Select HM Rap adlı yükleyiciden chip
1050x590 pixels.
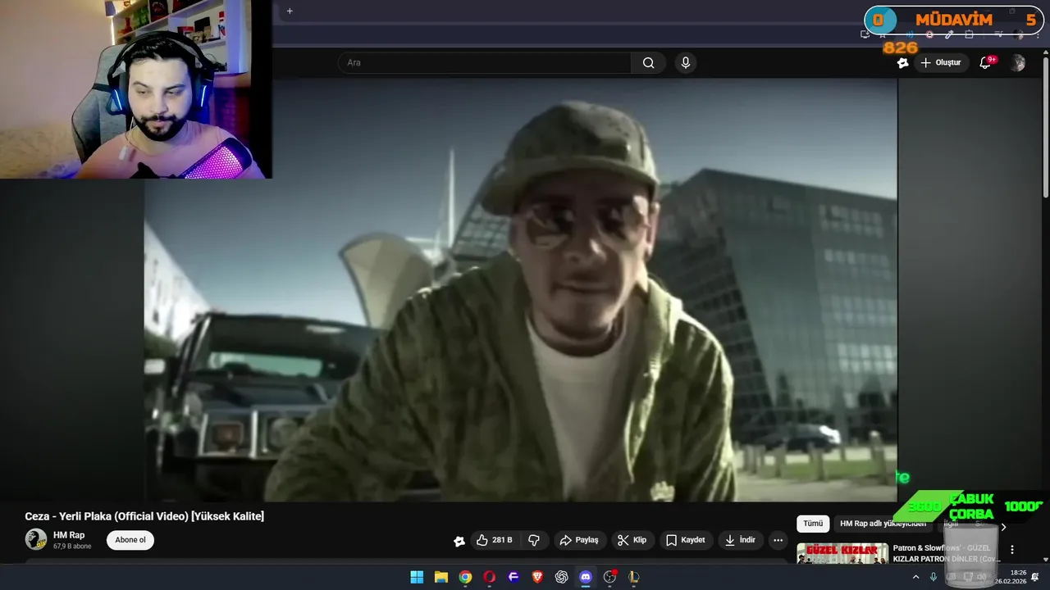pos(883,524)
